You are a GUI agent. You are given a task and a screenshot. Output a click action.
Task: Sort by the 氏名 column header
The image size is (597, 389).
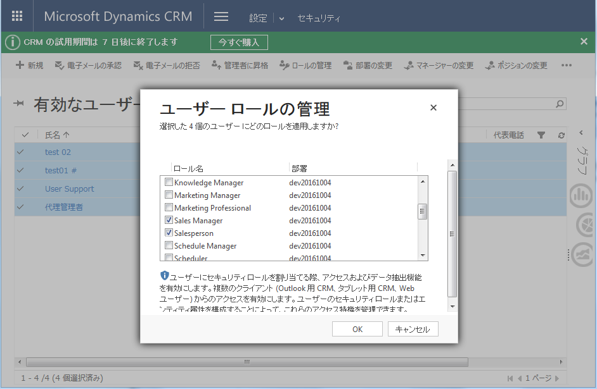click(57, 135)
